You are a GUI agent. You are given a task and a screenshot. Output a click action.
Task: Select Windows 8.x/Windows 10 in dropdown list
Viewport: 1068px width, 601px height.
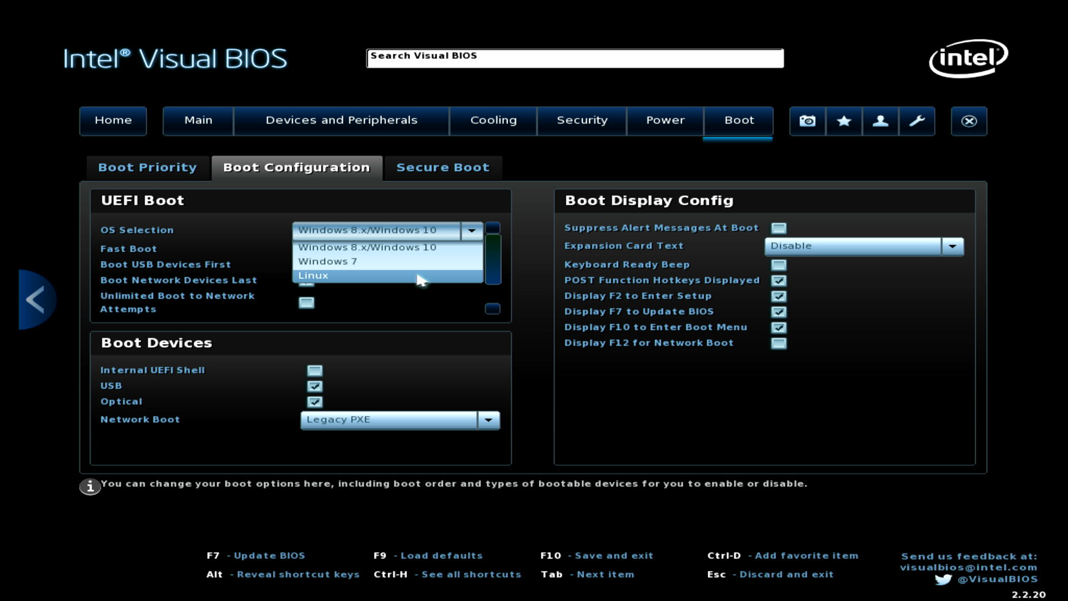click(x=388, y=247)
